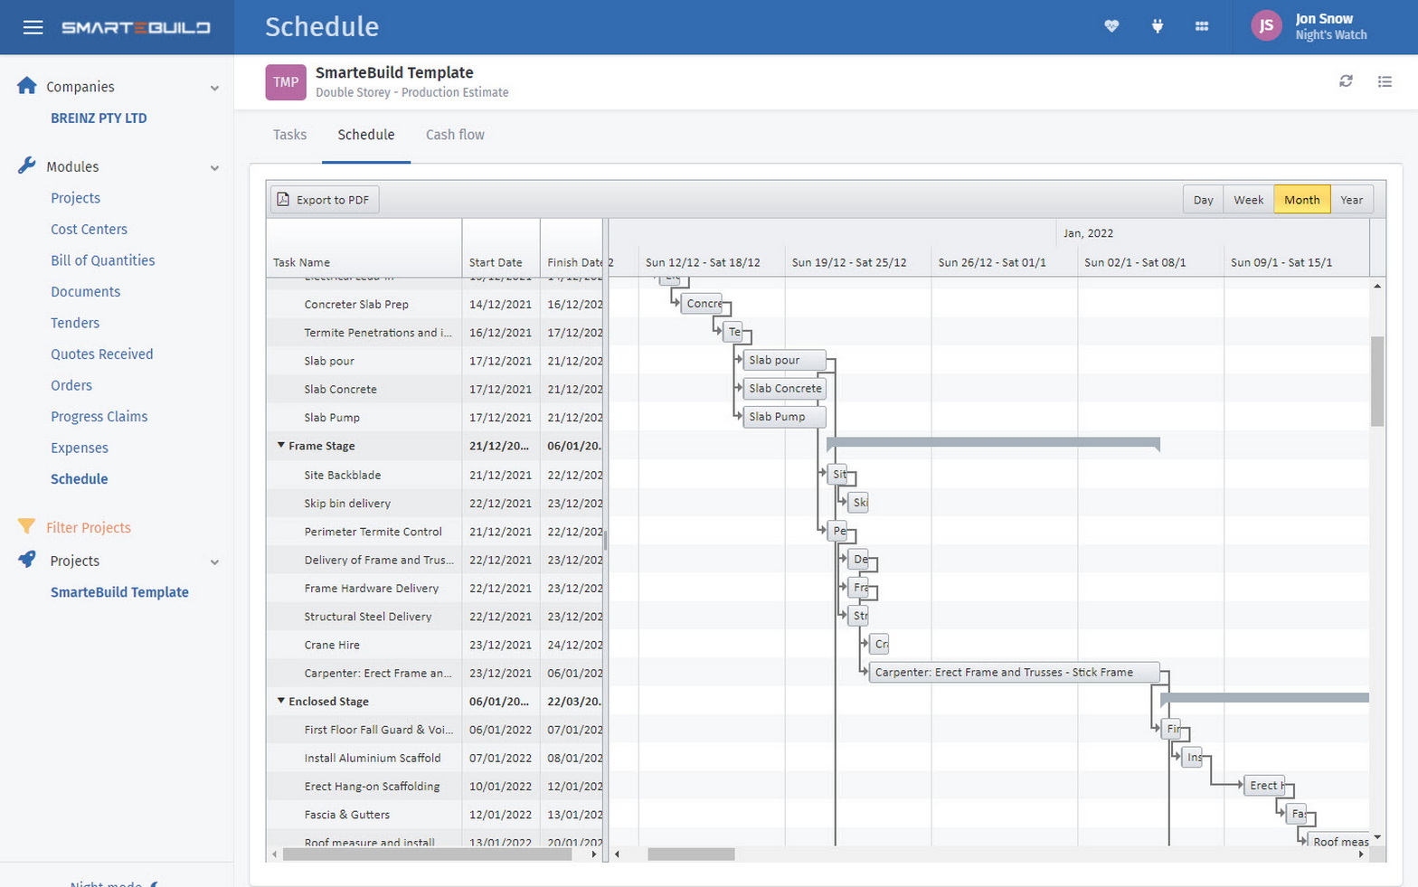Click the Filter Projects funnel icon
This screenshot has width=1418, height=887.
(26, 527)
